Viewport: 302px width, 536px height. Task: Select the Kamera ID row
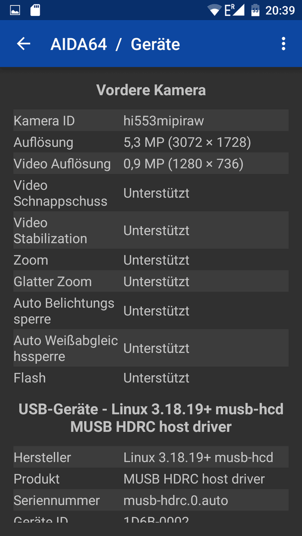tap(151, 120)
